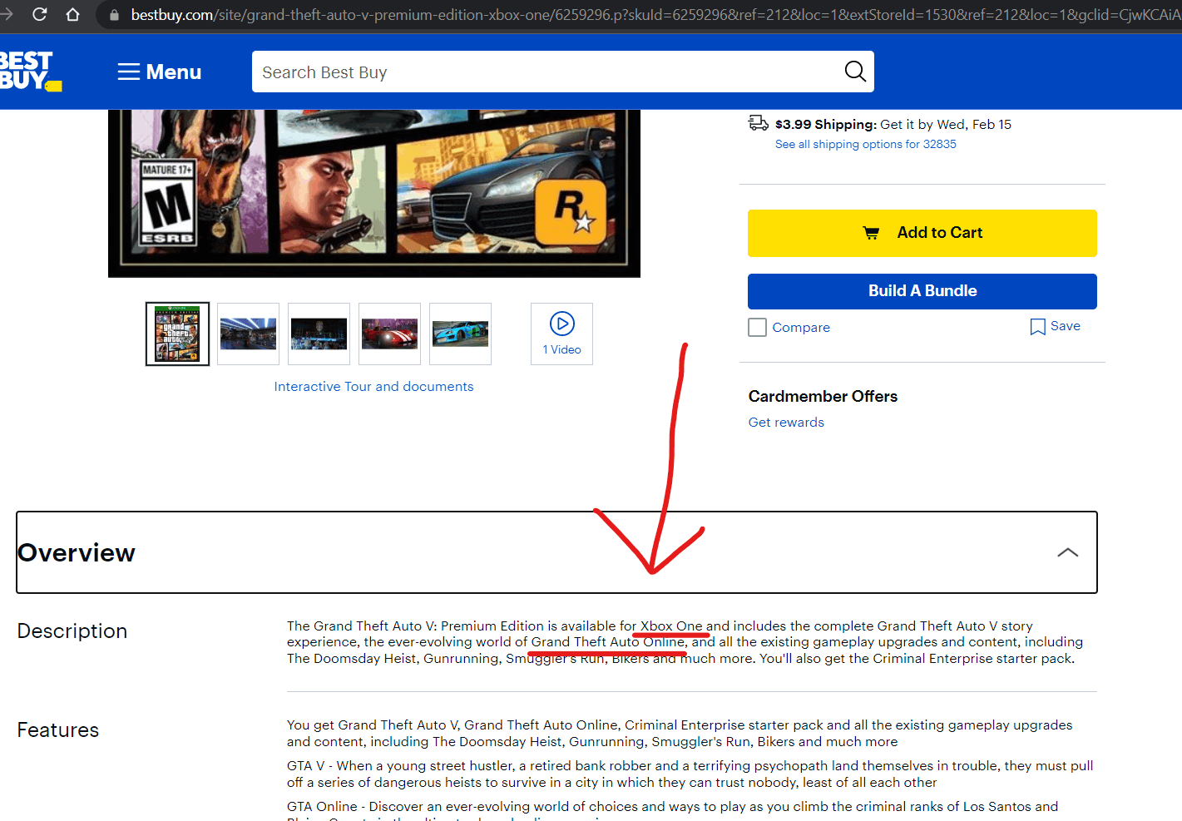Open Get rewards link

(x=786, y=423)
